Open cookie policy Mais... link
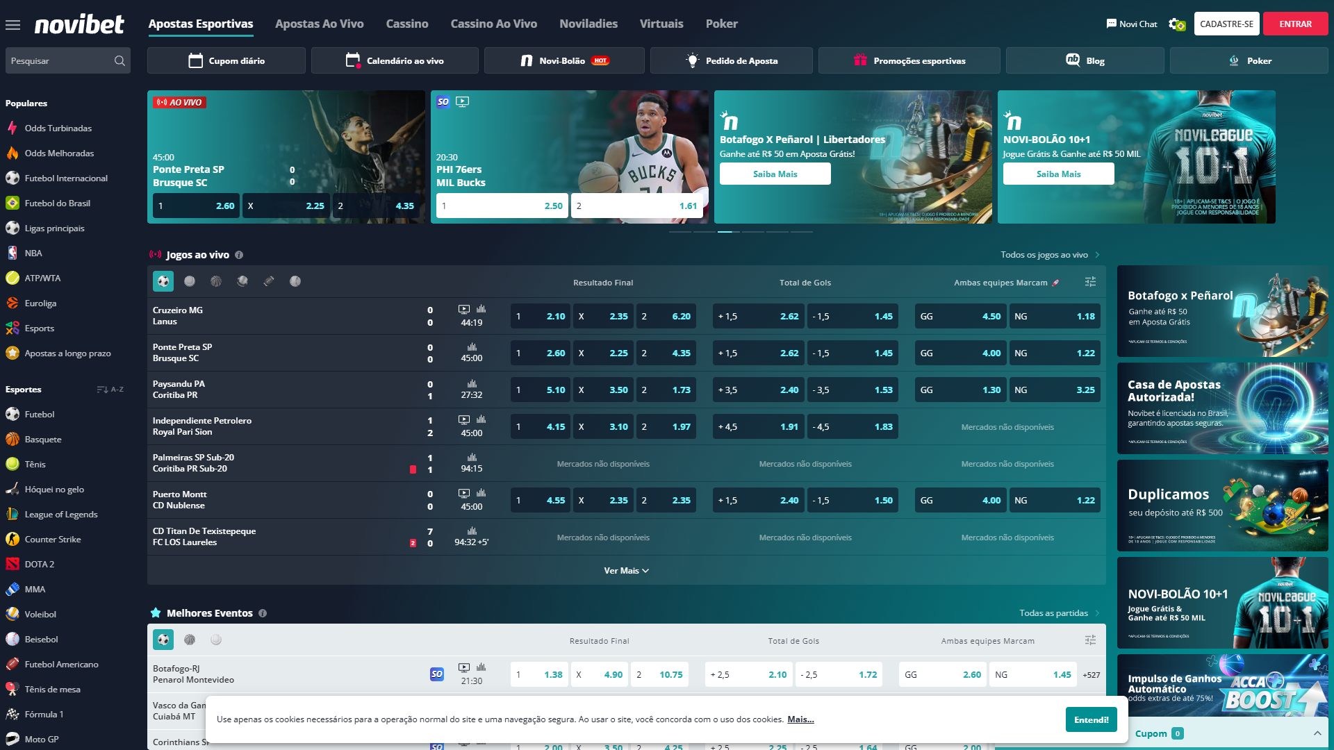1334x750 pixels. 800,719
